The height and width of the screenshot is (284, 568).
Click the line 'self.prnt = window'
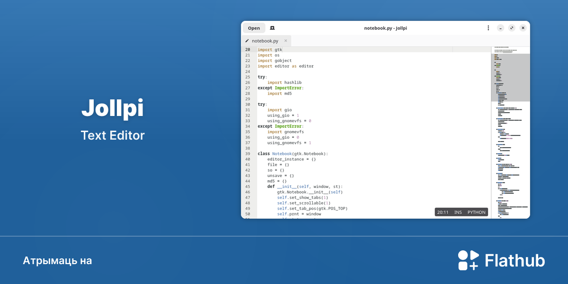[299, 214]
